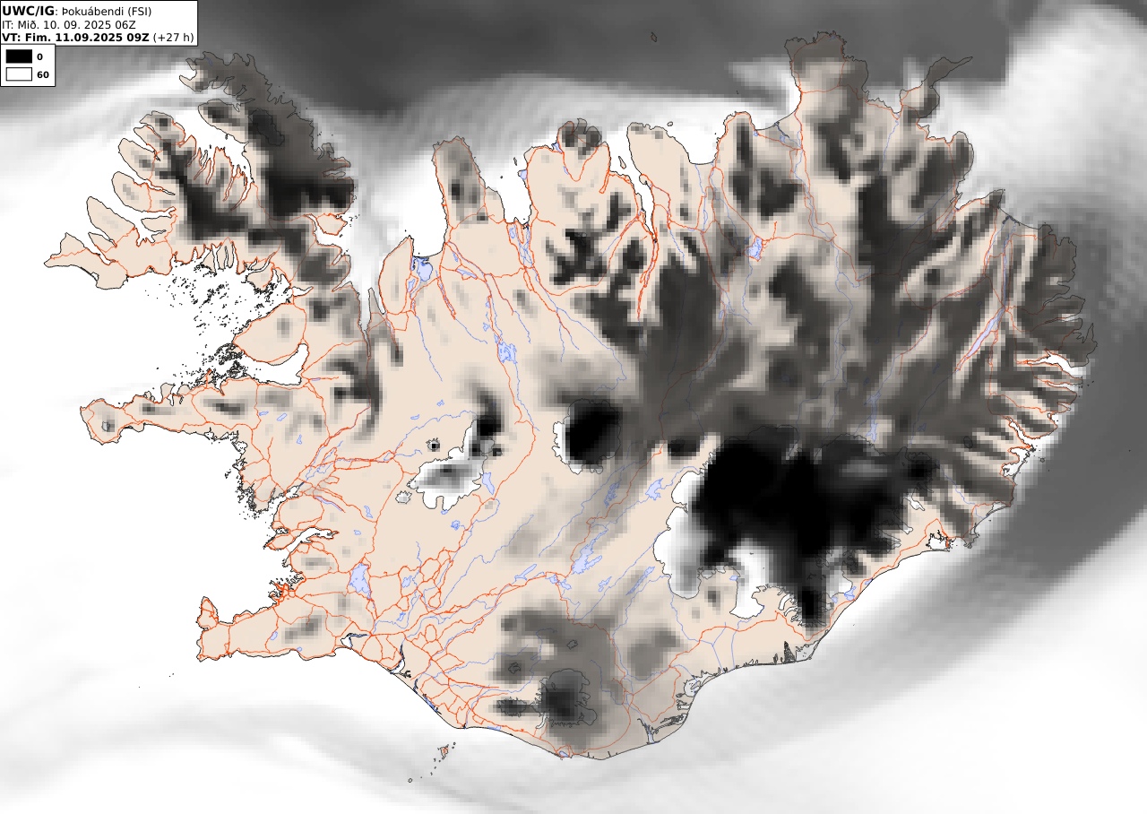This screenshot has width=1147, height=814.
Task: Click the black legend swatch for 0
Action: [18, 56]
